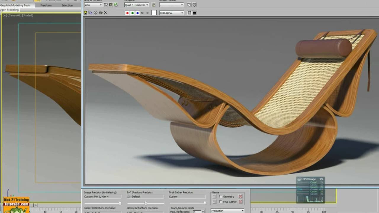Switch to the Selection tab
379x213 pixels.
coord(67,5)
